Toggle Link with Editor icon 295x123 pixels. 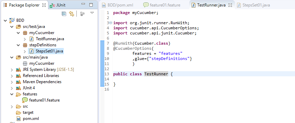pos(72,14)
